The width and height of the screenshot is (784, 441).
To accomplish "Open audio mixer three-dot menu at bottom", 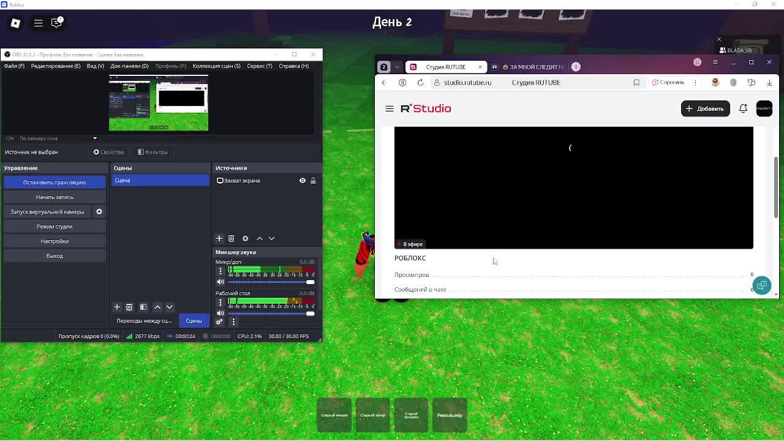I will [x=233, y=322].
